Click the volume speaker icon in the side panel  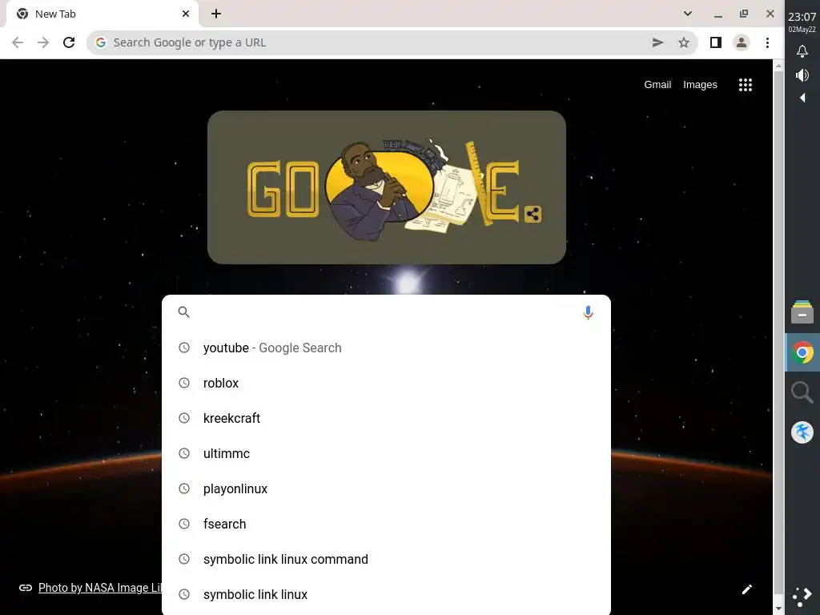pos(802,75)
